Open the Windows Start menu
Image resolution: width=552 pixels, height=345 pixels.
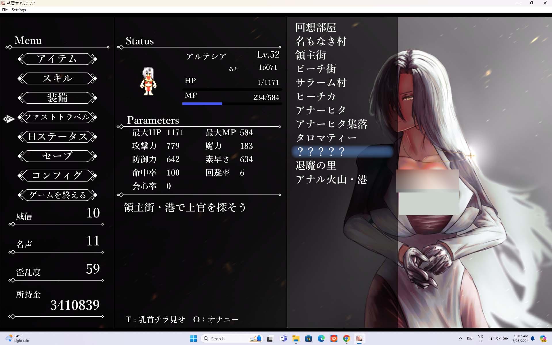pos(193,339)
